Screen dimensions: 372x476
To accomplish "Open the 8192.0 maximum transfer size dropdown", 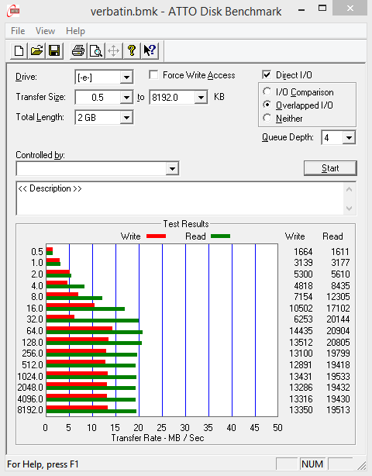I will [x=201, y=98].
